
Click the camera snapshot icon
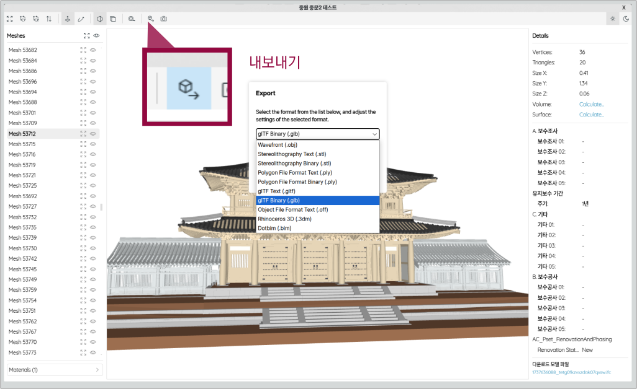coord(163,19)
